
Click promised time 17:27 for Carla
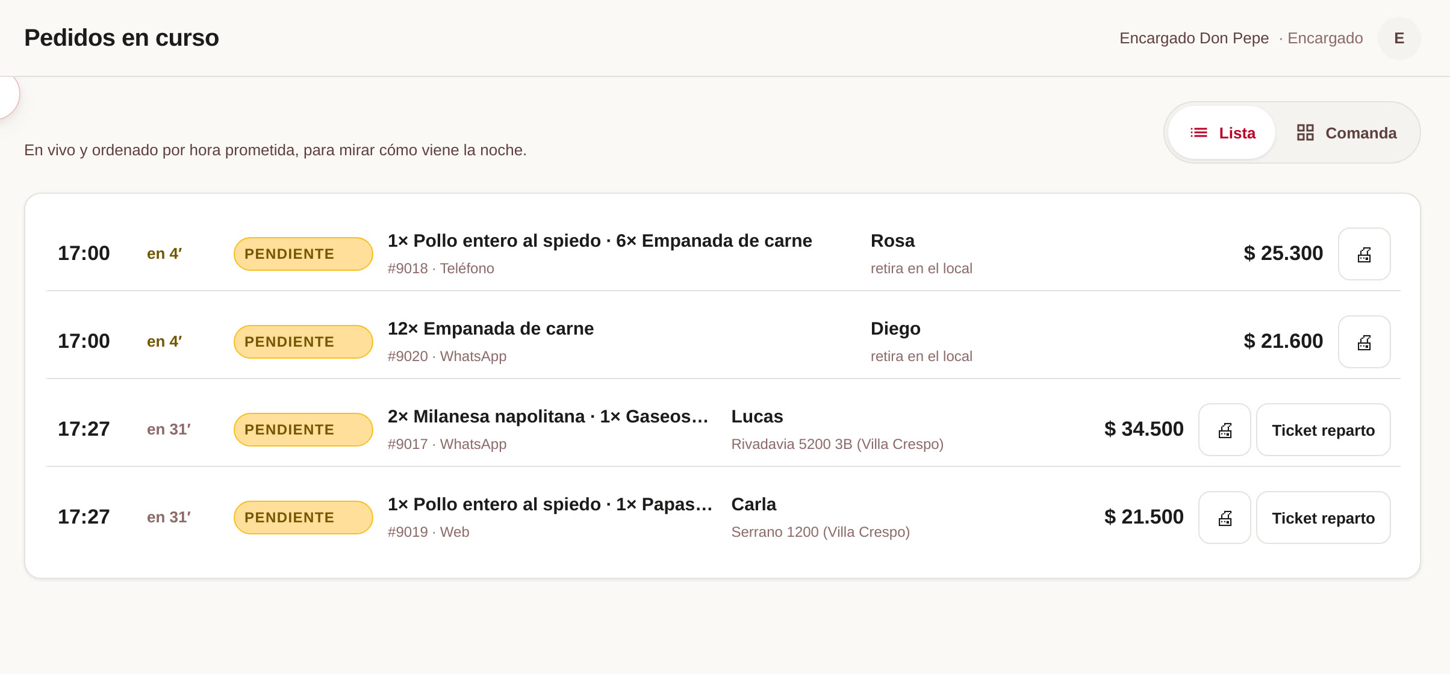[84, 517]
